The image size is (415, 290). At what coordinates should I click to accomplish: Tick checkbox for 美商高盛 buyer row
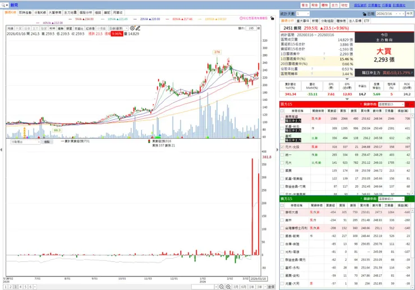pyautogui.click(x=283, y=119)
